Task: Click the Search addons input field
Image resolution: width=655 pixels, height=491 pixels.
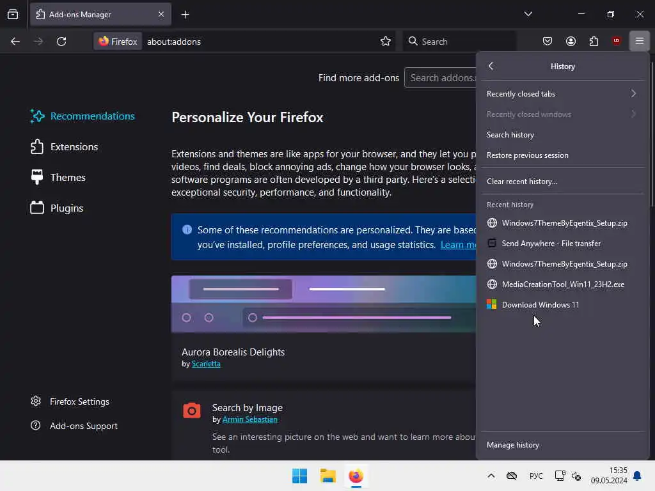Action: (440, 77)
